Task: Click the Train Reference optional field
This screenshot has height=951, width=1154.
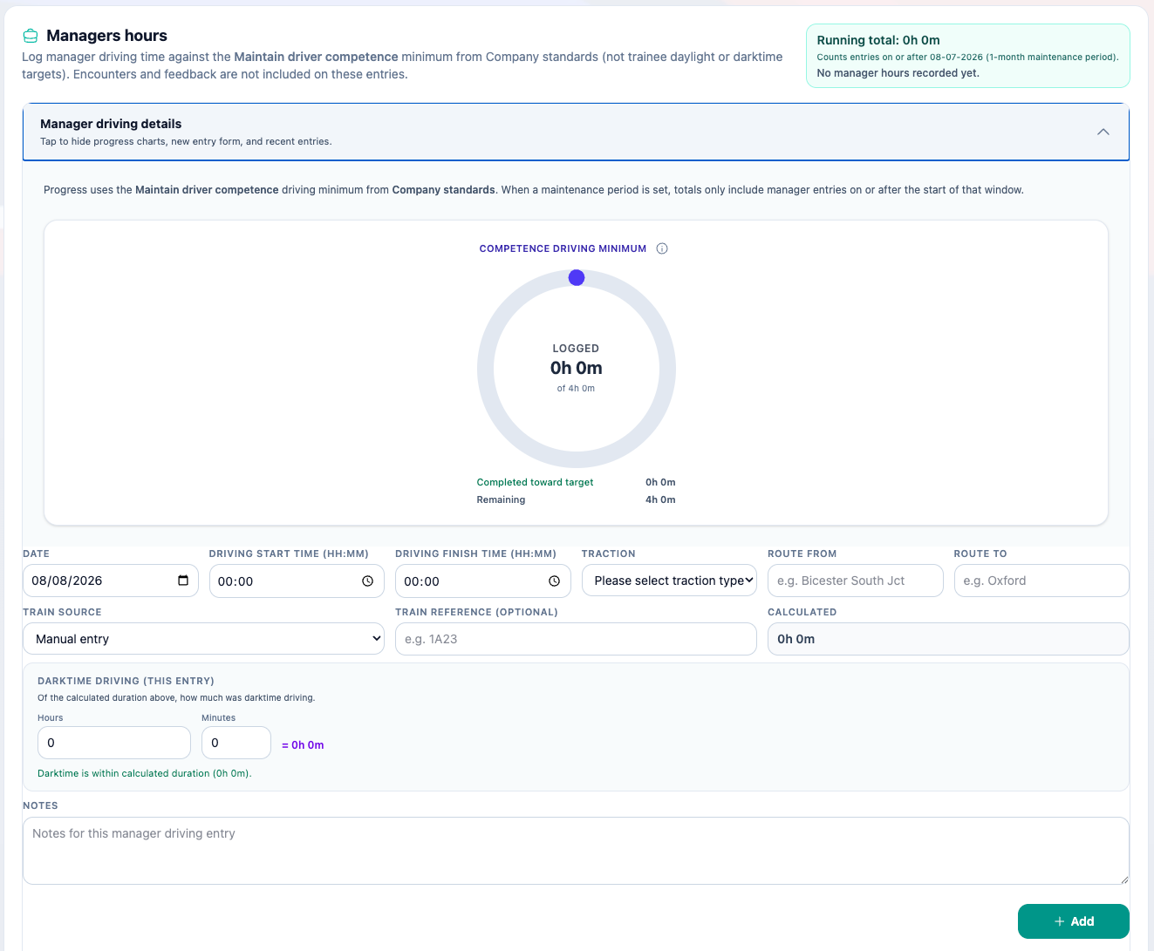Action: tap(576, 639)
